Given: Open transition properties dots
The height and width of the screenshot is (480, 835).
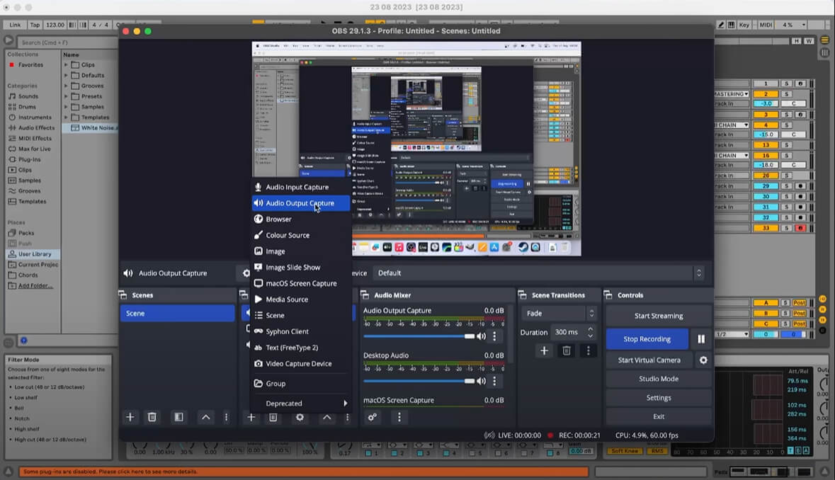Looking at the screenshot, I should click(589, 350).
